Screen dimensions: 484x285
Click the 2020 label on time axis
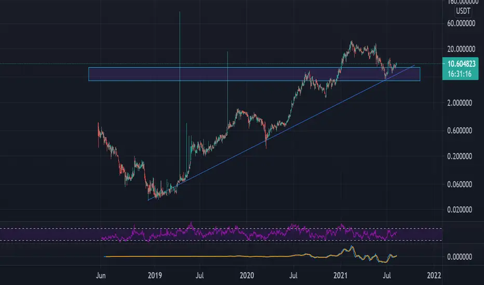[x=247, y=276]
